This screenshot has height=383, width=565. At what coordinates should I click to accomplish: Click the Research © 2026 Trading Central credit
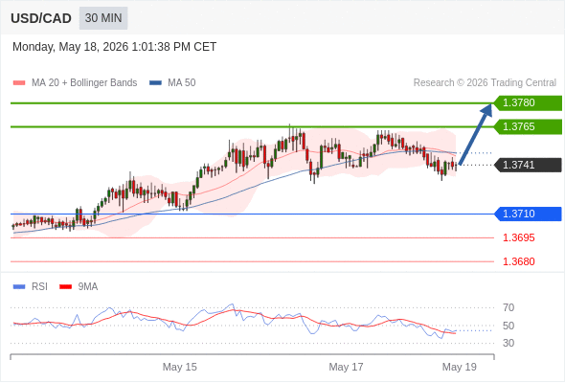pos(485,83)
